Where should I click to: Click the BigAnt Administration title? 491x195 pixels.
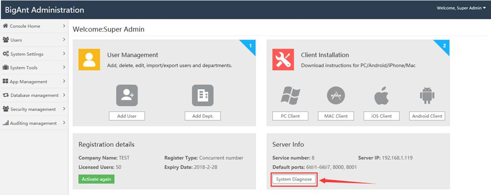(45, 10)
